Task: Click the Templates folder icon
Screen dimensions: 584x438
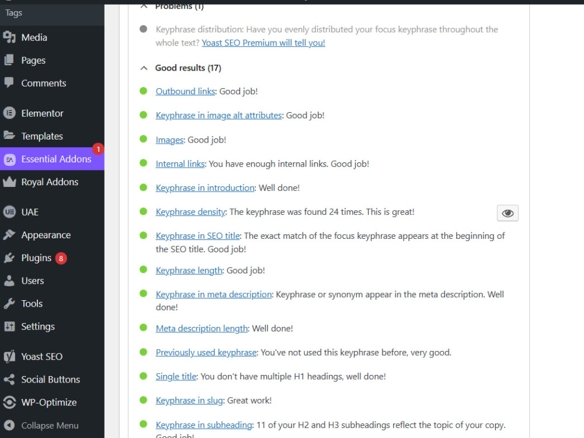Action: (9, 135)
